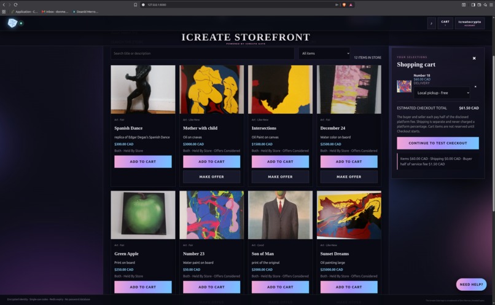Click the ICreate cube logo icon
Image resolution: width=495 pixels, height=305 pixels.
click(x=12, y=23)
